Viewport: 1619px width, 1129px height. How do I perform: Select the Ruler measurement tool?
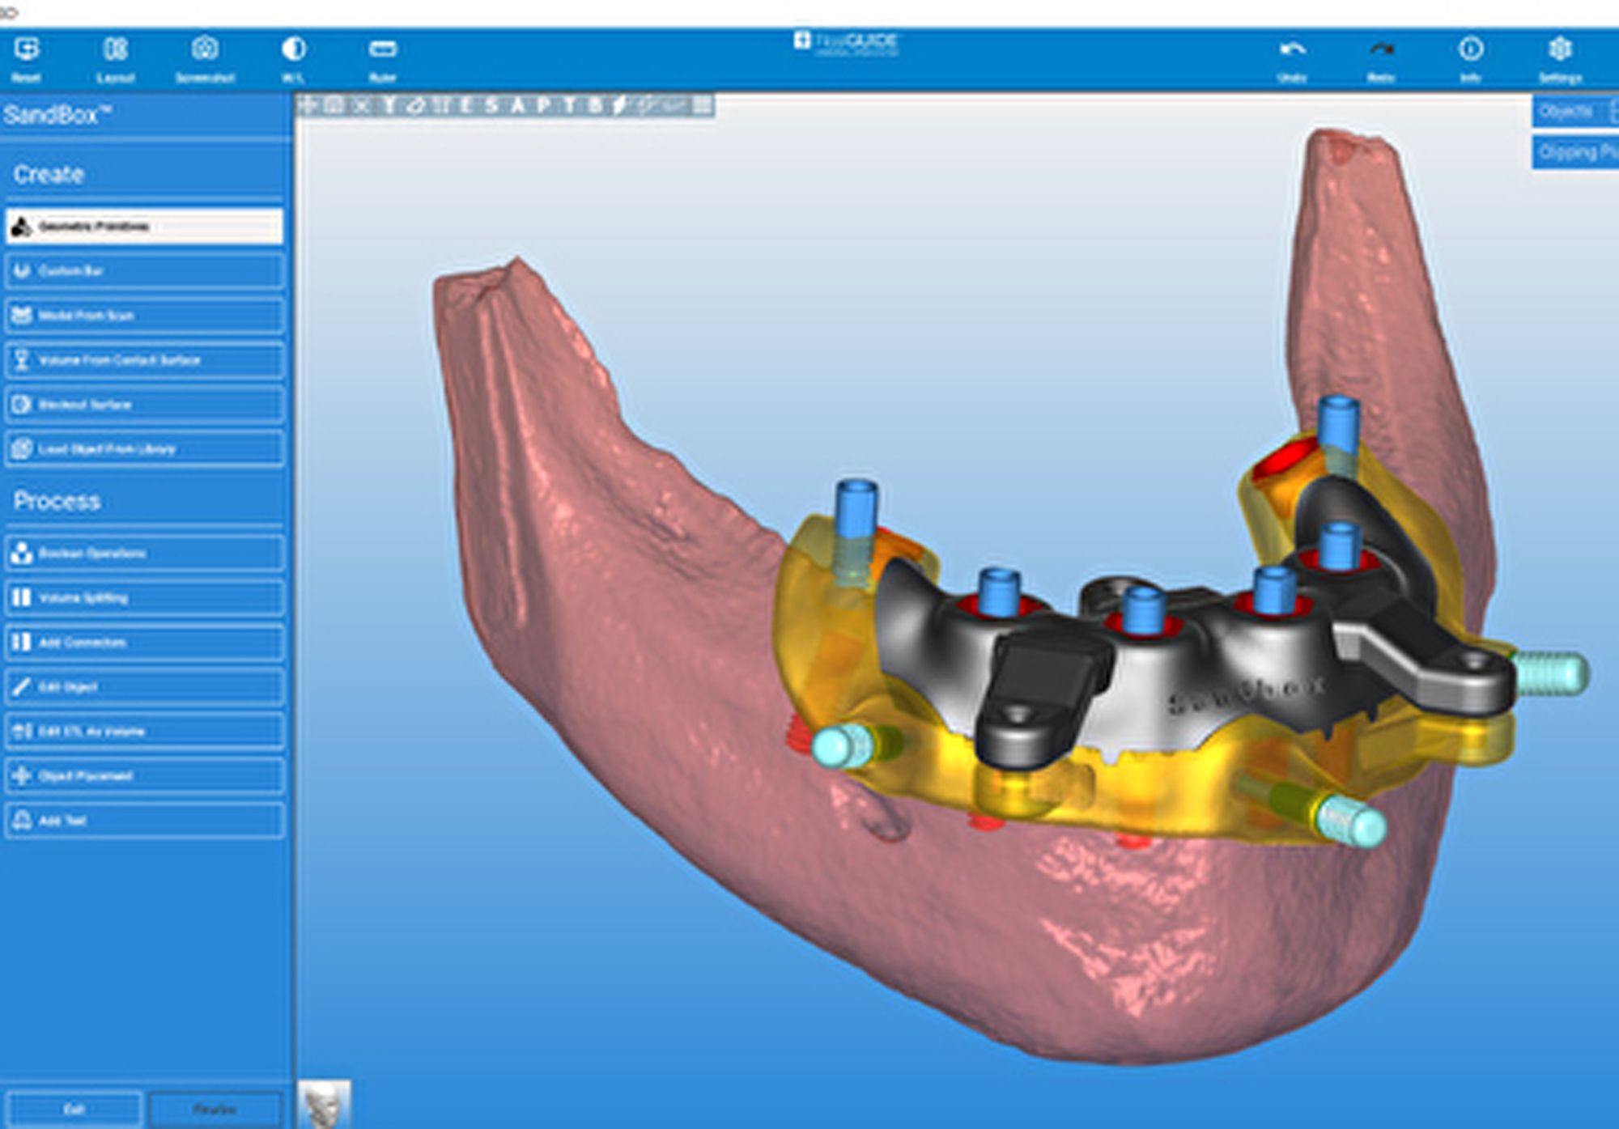(382, 50)
